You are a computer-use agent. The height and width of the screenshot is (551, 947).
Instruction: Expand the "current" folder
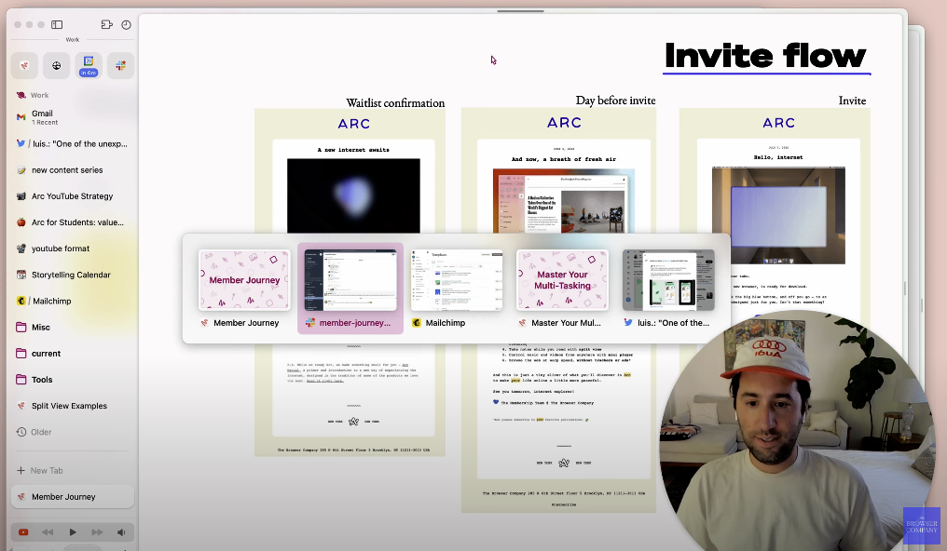(73, 354)
